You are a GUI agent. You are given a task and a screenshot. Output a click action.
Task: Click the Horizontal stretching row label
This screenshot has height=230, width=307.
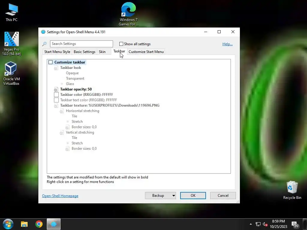coord(82,111)
